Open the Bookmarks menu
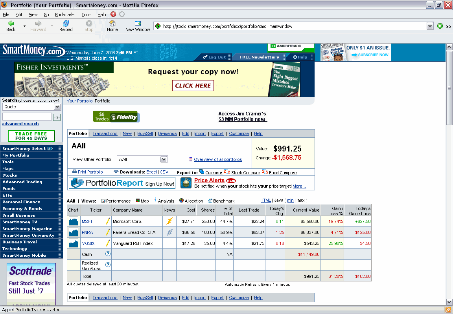The height and width of the screenshot is (314, 453). pyautogui.click(x=64, y=15)
